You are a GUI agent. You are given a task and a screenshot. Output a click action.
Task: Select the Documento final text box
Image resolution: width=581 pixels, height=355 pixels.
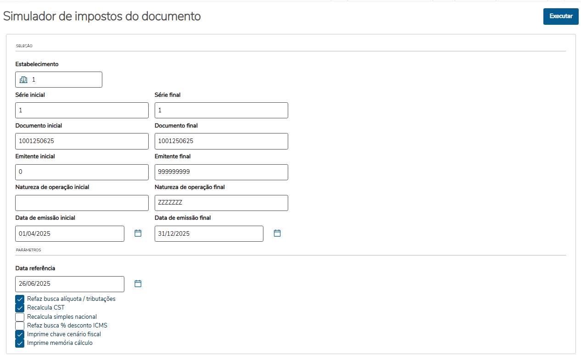pos(221,141)
